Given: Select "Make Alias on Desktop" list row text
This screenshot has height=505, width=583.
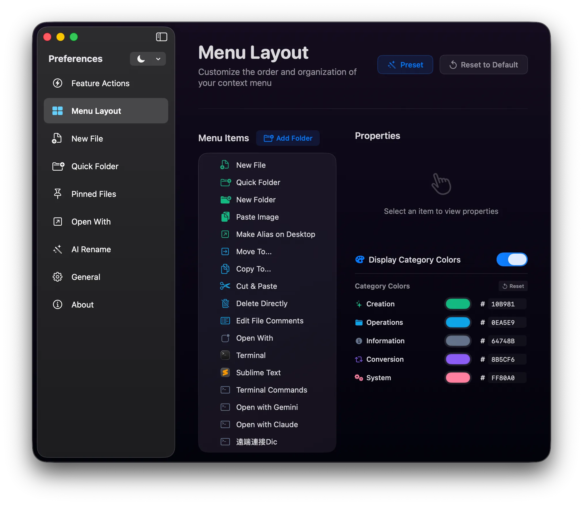Looking at the screenshot, I should coord(276,234).
